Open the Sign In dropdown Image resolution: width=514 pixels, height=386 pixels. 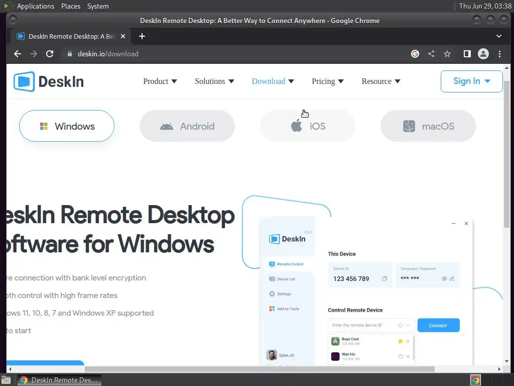point(471,81)
